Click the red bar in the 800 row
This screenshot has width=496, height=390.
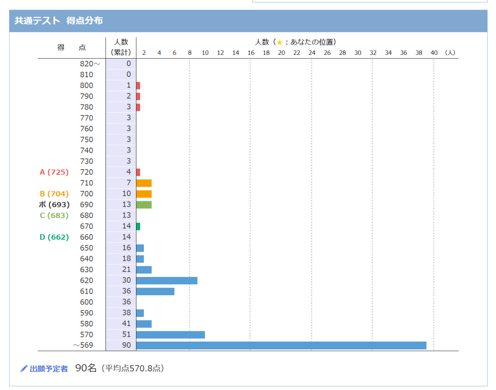click(138, 86)
